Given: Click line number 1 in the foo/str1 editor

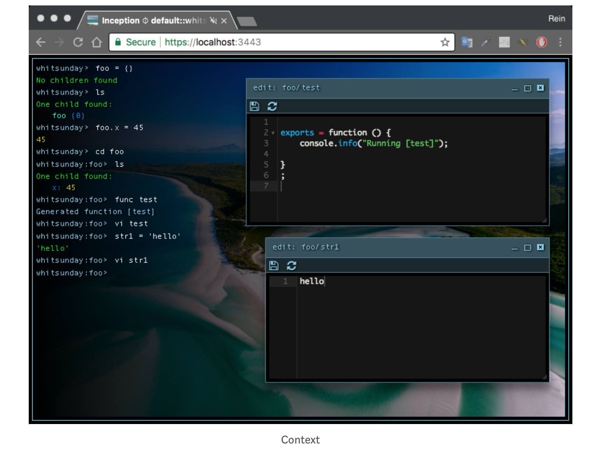Looking at the screenshot, I should (x=285, y=281).
